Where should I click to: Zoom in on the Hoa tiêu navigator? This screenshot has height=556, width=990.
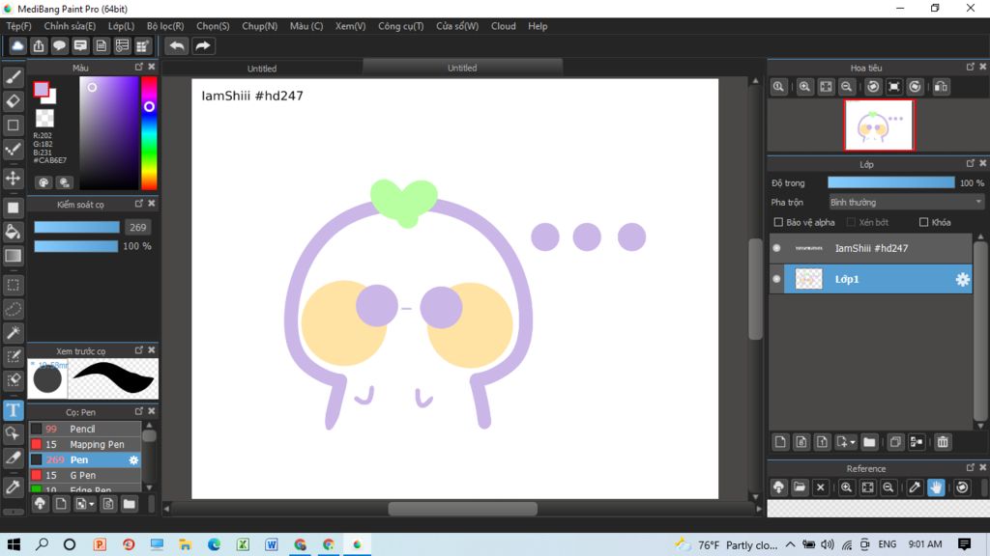click(804, 87)
